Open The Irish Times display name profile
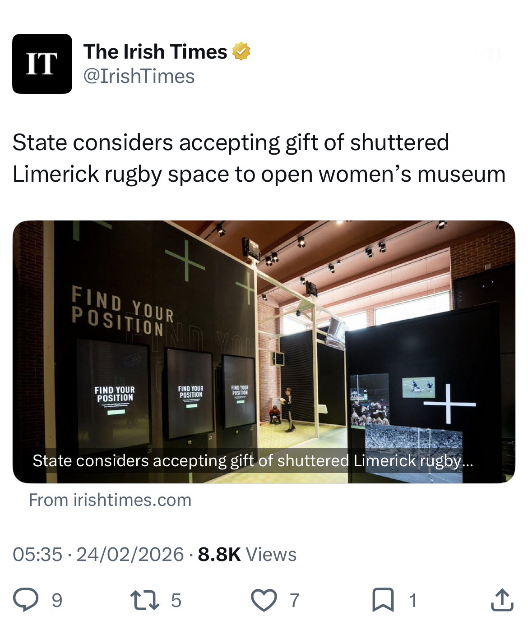This screenshot has height=620, width=528. pos(155,52)
